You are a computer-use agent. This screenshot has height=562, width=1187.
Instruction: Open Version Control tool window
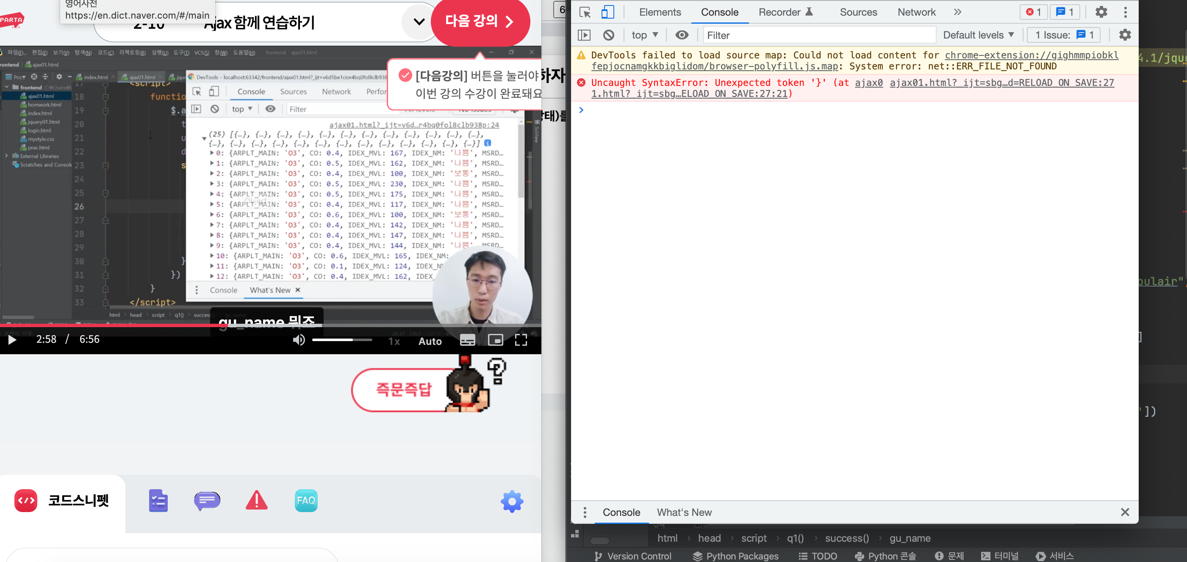tap(632, 556)
